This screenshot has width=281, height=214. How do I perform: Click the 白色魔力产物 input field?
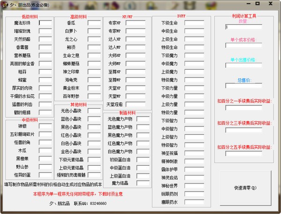click(x=143, y=151)
